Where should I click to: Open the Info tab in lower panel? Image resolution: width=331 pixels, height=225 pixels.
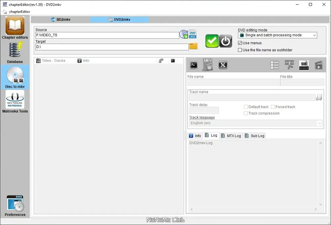[x=195, y=136]
